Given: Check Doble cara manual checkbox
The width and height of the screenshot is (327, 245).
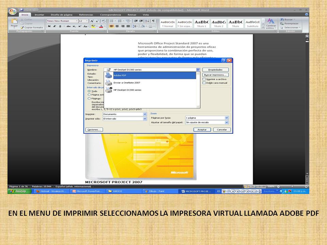Looking at the screenshot, I should click(204, 83).
